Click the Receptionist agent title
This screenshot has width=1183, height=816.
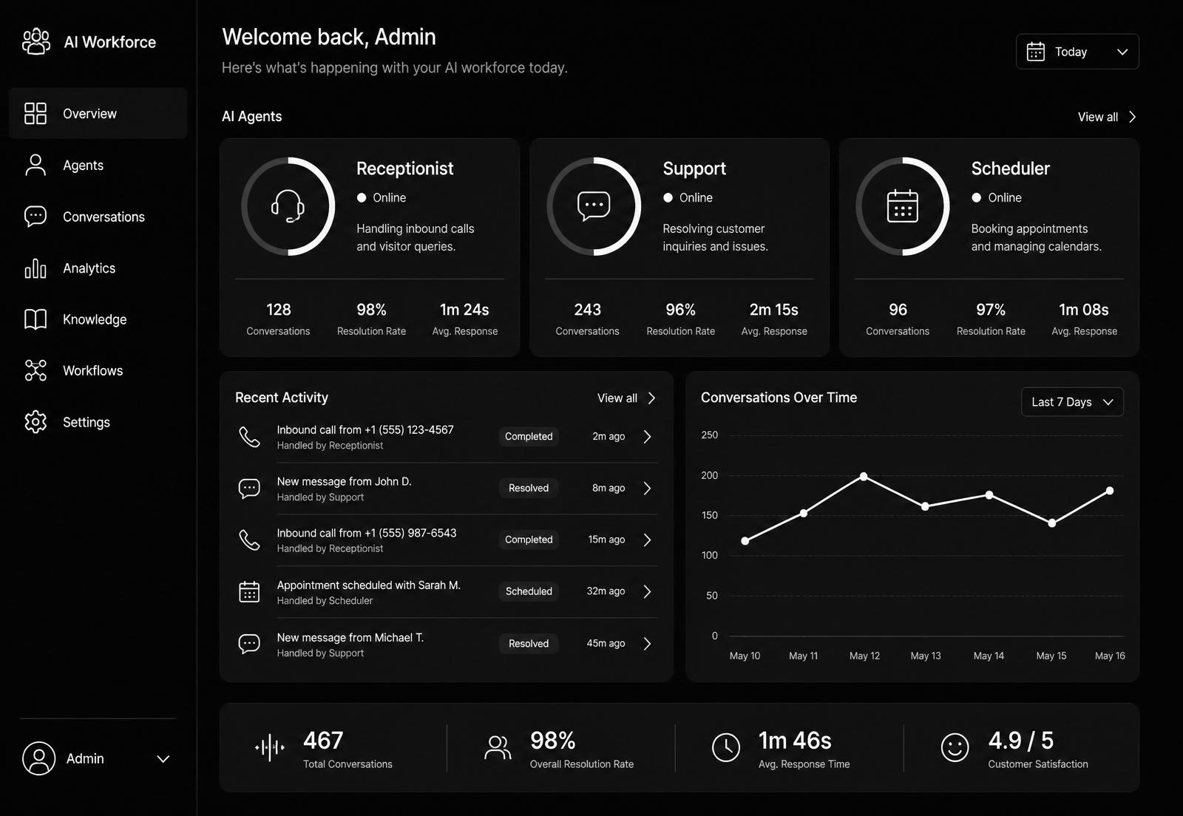point(404,169)
